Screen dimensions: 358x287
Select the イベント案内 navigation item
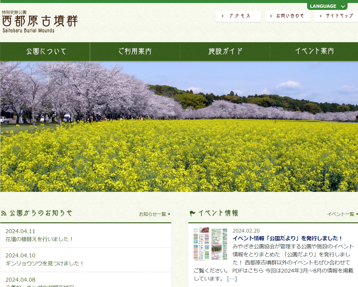point(314,51)
